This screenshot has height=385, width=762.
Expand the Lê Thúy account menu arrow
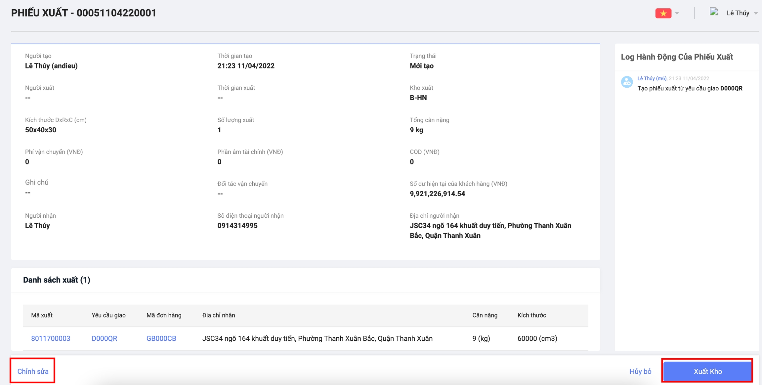coord(756,13)
